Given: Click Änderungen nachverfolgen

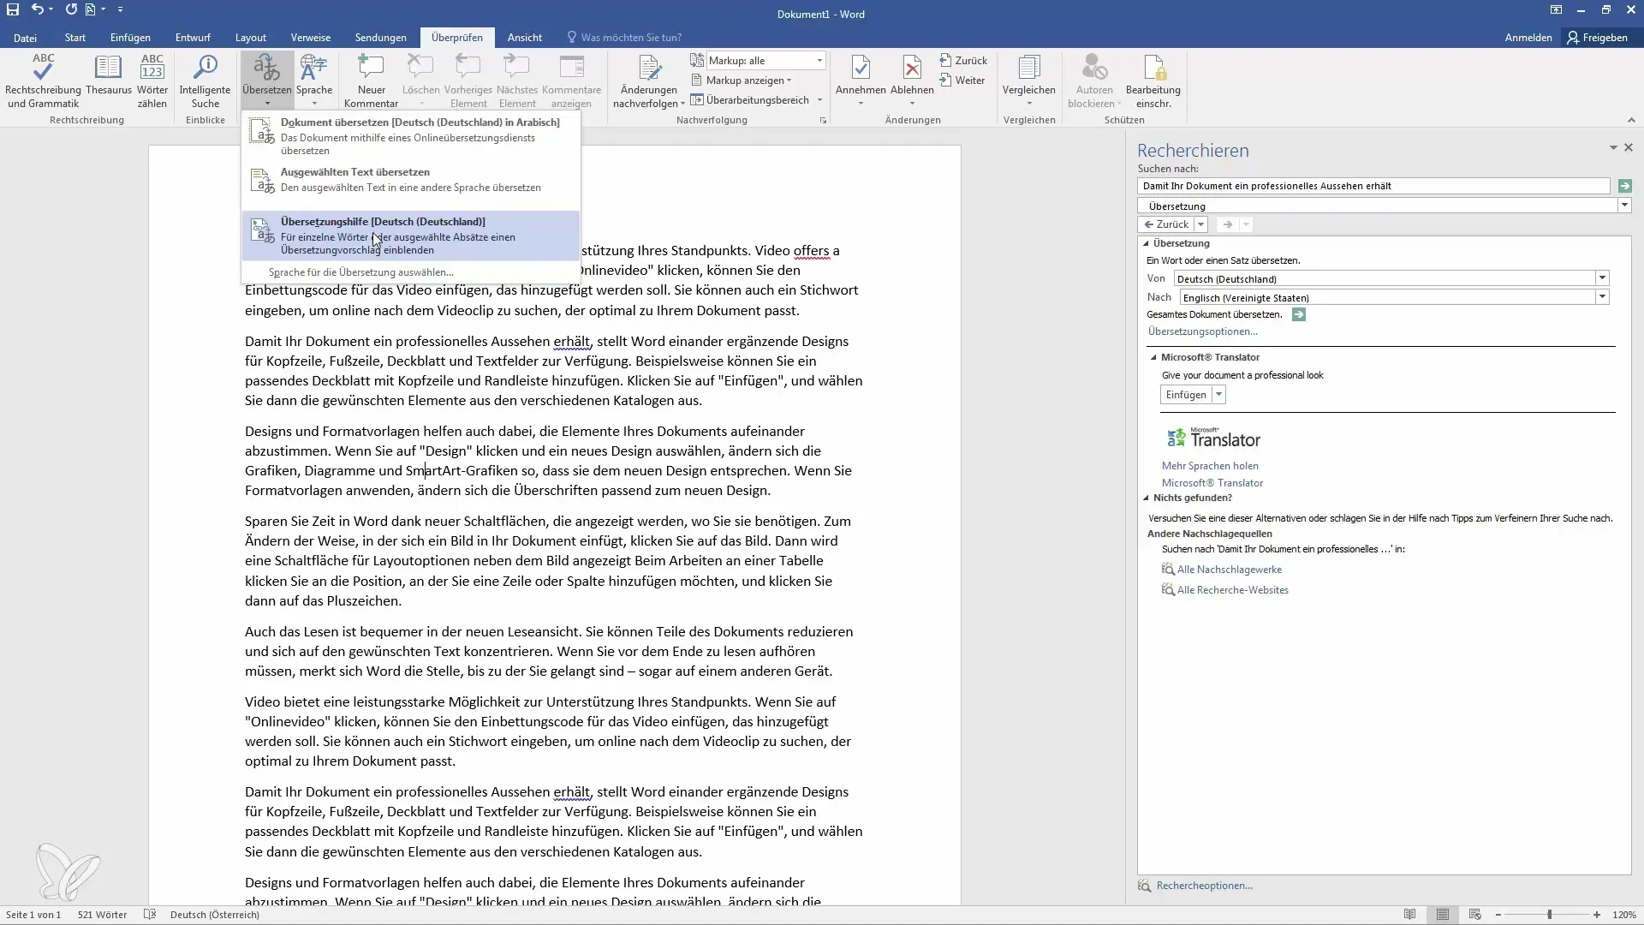Looking at the screenshot, I should tap(649, 81).
